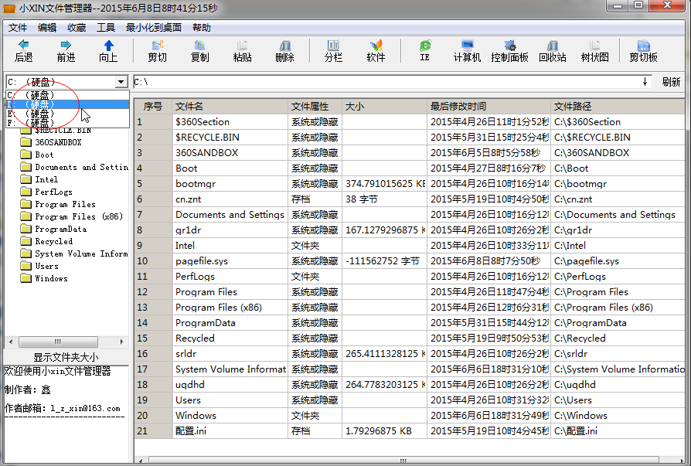
Task: Select drive F: (硬盘) option
Action: (67, 122)
